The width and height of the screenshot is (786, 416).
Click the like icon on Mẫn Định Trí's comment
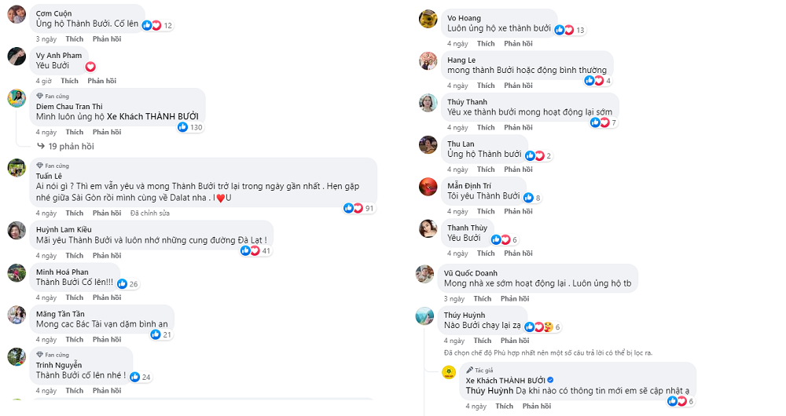528,198
